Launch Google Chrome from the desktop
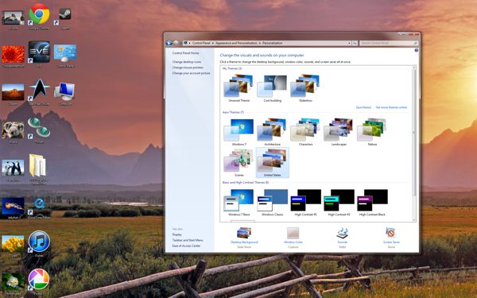 tap(39, 14)
